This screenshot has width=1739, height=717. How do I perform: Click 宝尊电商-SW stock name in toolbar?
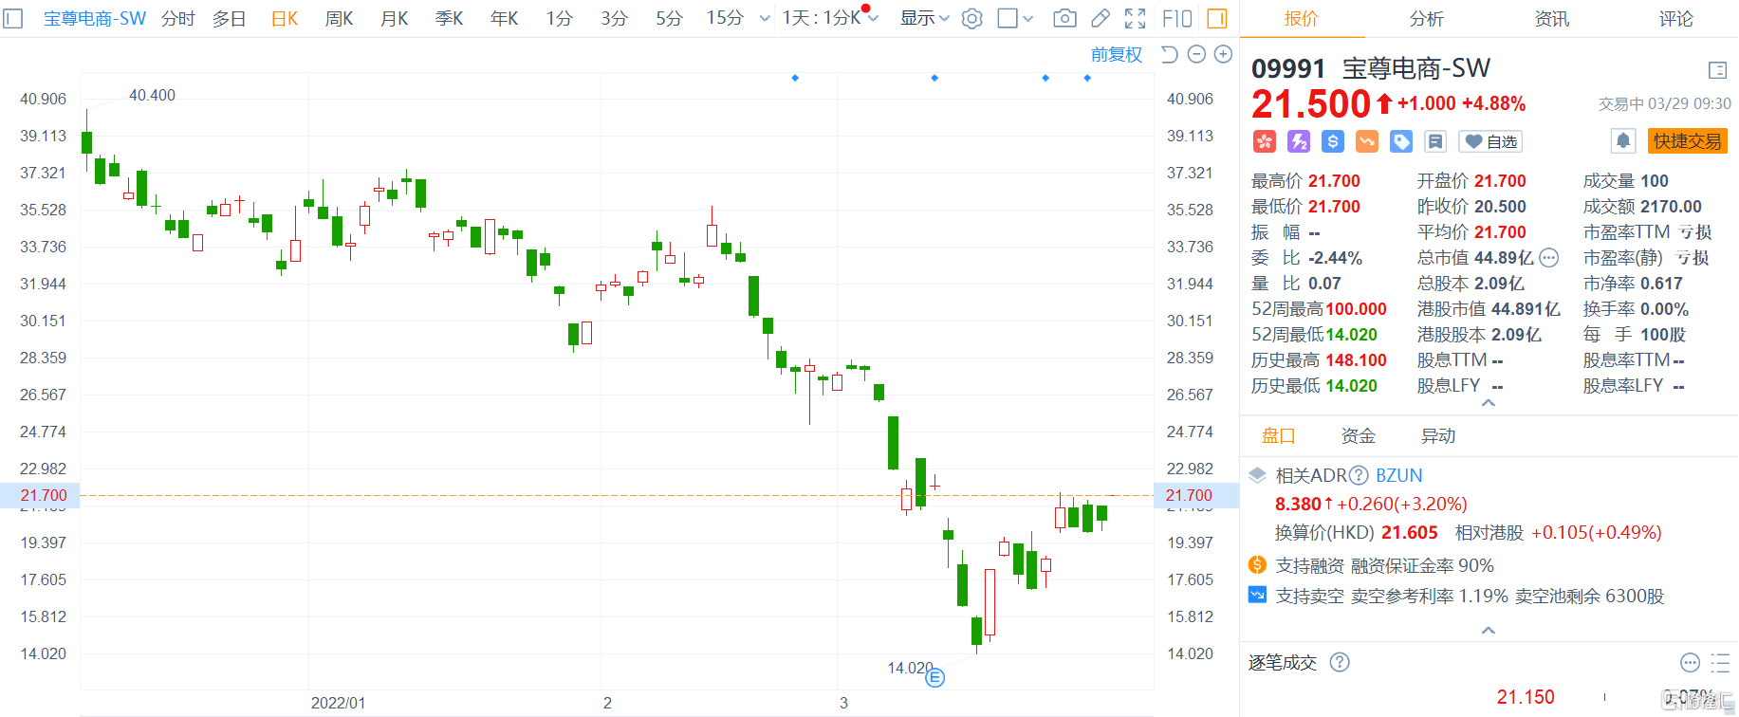point(94,18)
